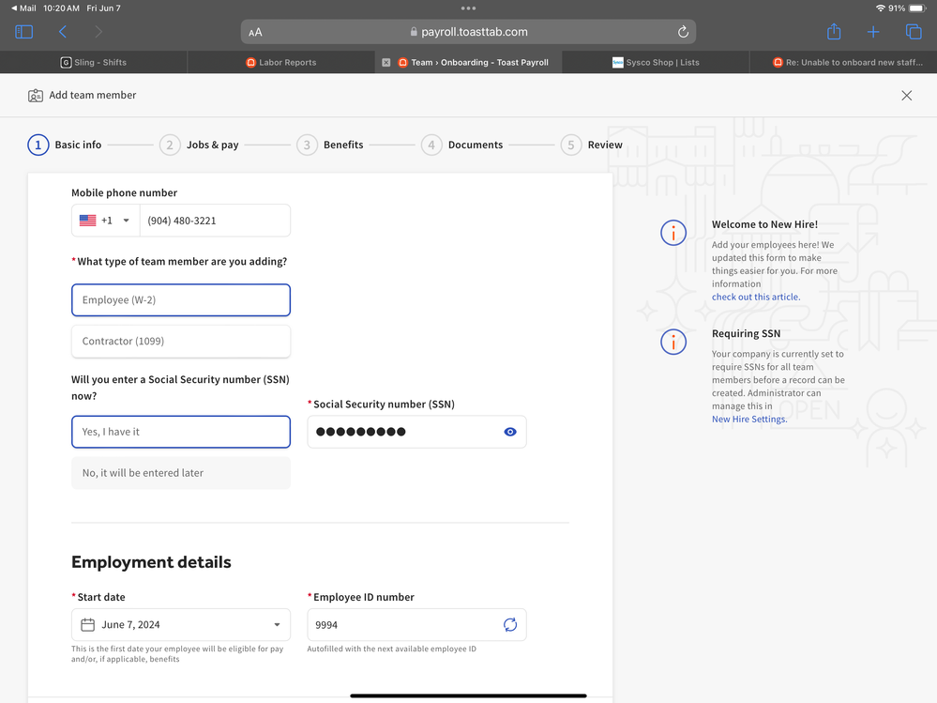
Task: Choose Contractor (1099) option
Action: pyautogui.click(x=181, y=342)
